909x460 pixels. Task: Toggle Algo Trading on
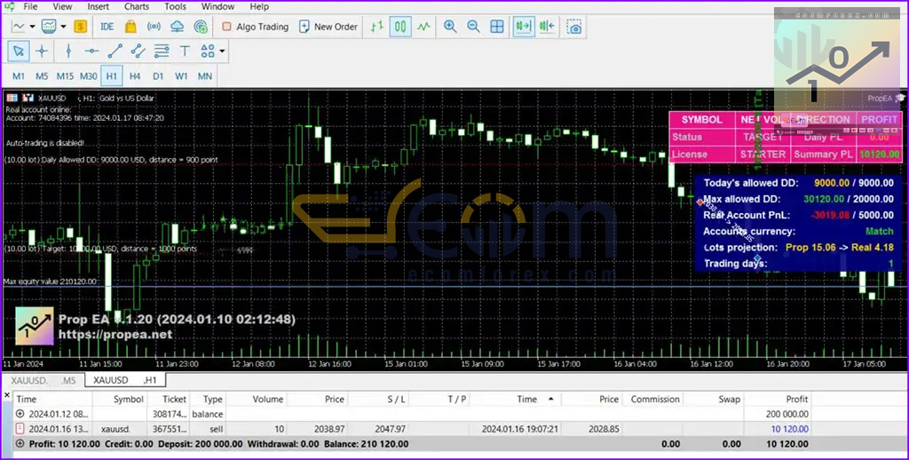pos(255,27)
